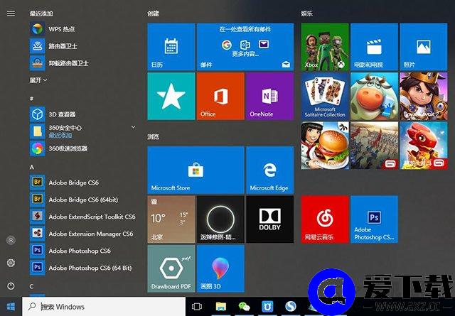This screenshot has width=455, height=316.
Task: Launch Adobe Extension Manager CS6
Action: [82, 234]
